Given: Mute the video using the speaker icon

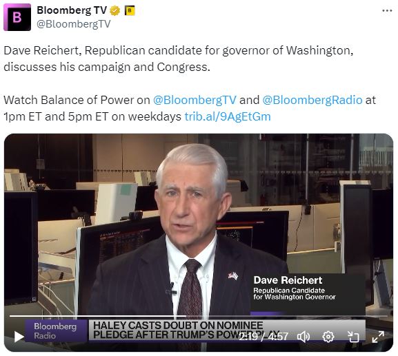Looking at the screenshot, I should point(304,337).
